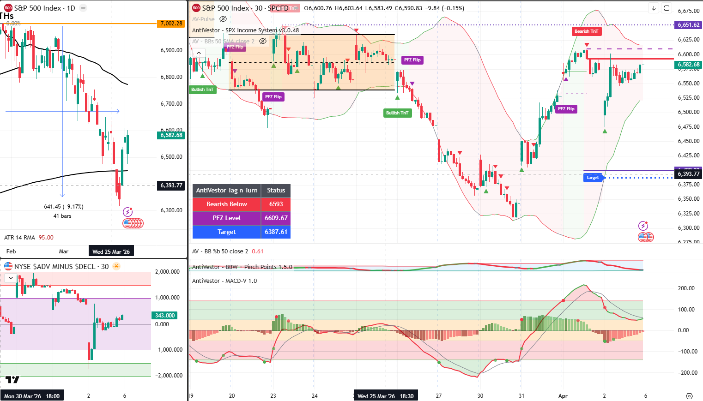Screen dimensions: 703x401
Task: Collapse the indicator legend on main chart
Action: point(199,53)
